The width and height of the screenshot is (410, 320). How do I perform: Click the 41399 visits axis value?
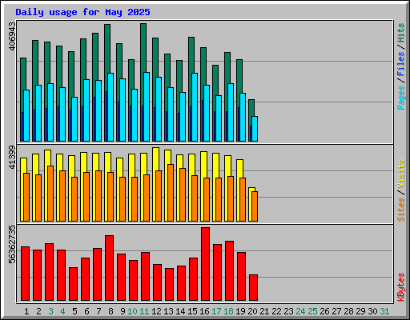pos(12,158)
